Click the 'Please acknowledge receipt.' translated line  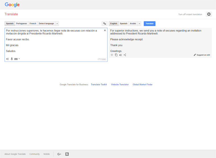click(126, 39)
